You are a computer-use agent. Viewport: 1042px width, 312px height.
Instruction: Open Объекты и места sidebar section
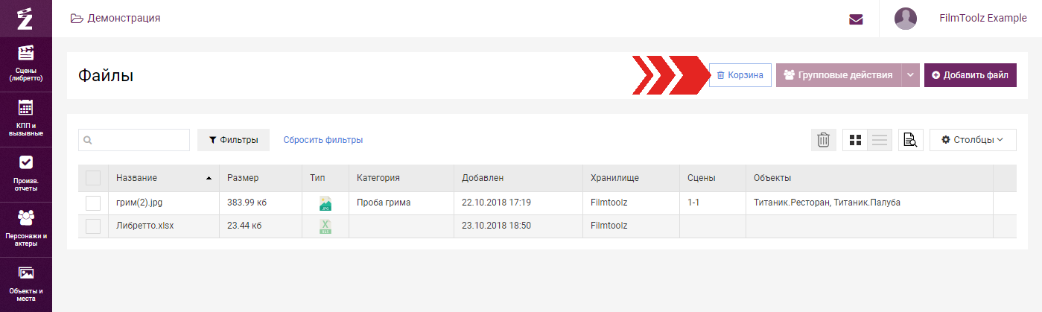(26, 284)
